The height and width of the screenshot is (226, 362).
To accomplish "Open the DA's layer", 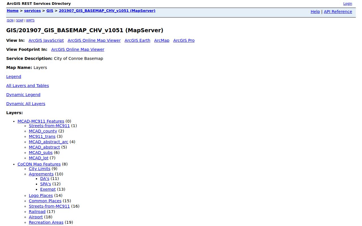I will coord(45,179).
